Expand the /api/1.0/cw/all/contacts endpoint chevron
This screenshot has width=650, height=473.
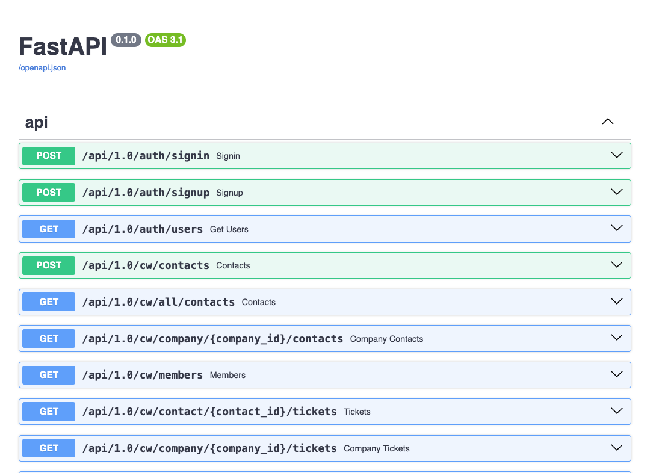tap(617, 301)
